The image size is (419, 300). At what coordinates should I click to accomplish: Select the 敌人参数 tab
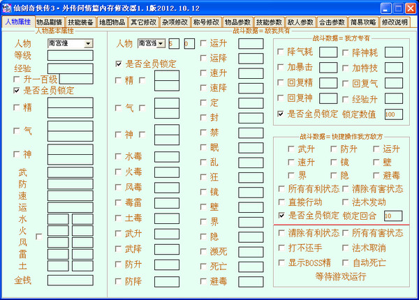[x=300, y=22]
